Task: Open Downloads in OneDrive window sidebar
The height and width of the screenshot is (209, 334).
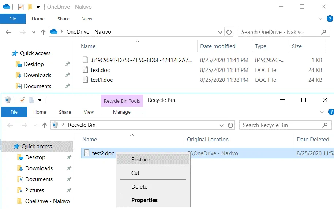Action: (x=37, y=75)
